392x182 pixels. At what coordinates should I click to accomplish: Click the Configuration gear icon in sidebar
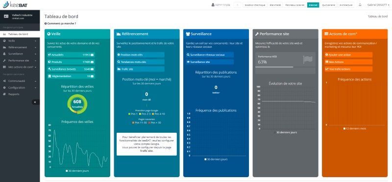tap(4, 88)
